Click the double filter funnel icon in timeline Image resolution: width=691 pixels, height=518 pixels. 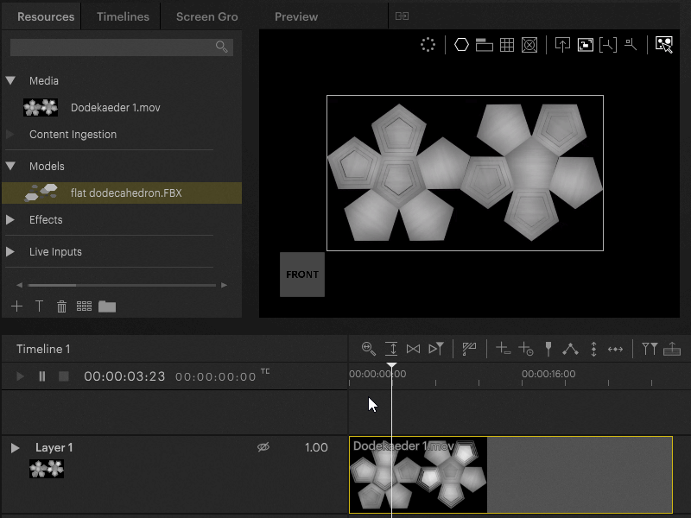650,349
